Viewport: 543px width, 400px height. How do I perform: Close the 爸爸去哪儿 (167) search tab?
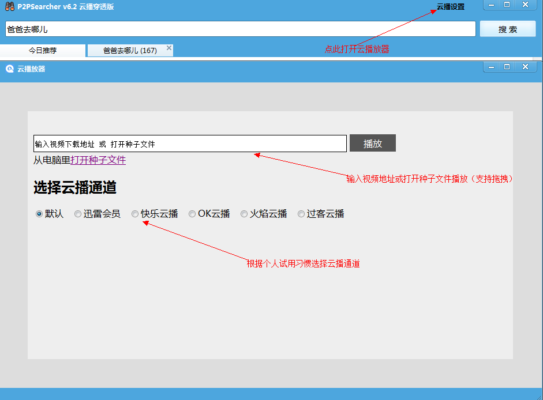tap(169, 48)
